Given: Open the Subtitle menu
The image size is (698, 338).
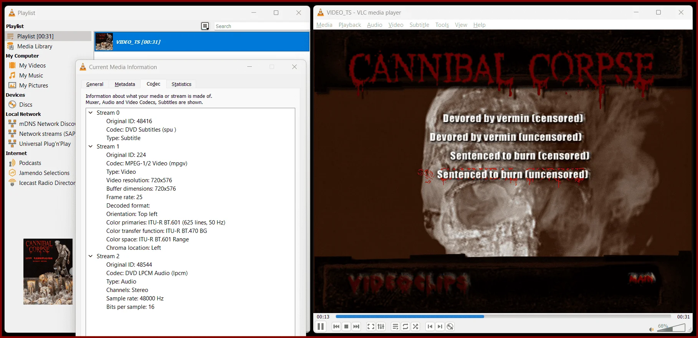Looking at the screenshot, I should [419, 25].
